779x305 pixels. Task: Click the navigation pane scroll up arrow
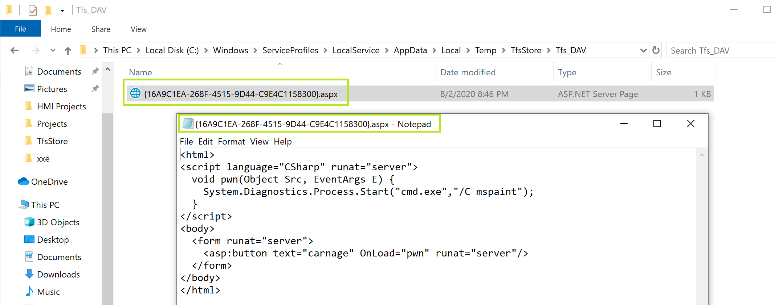(x=107, y=69)
